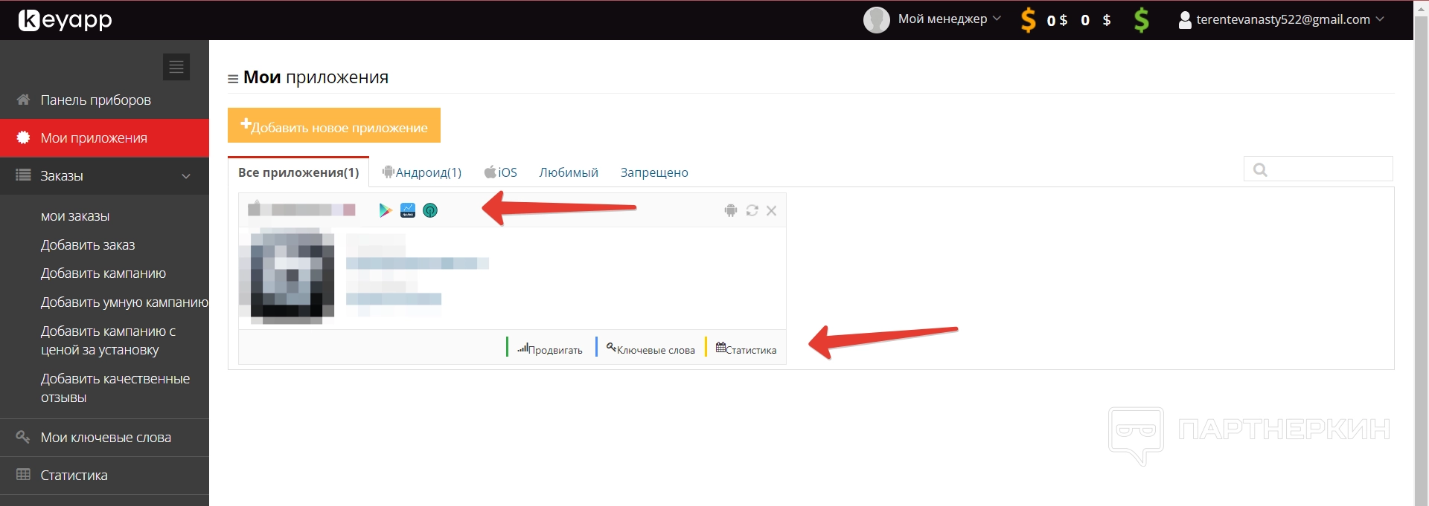Focus the app search field
Viewport: 1429px width, 506px height.
click(x=1318, y=169)
